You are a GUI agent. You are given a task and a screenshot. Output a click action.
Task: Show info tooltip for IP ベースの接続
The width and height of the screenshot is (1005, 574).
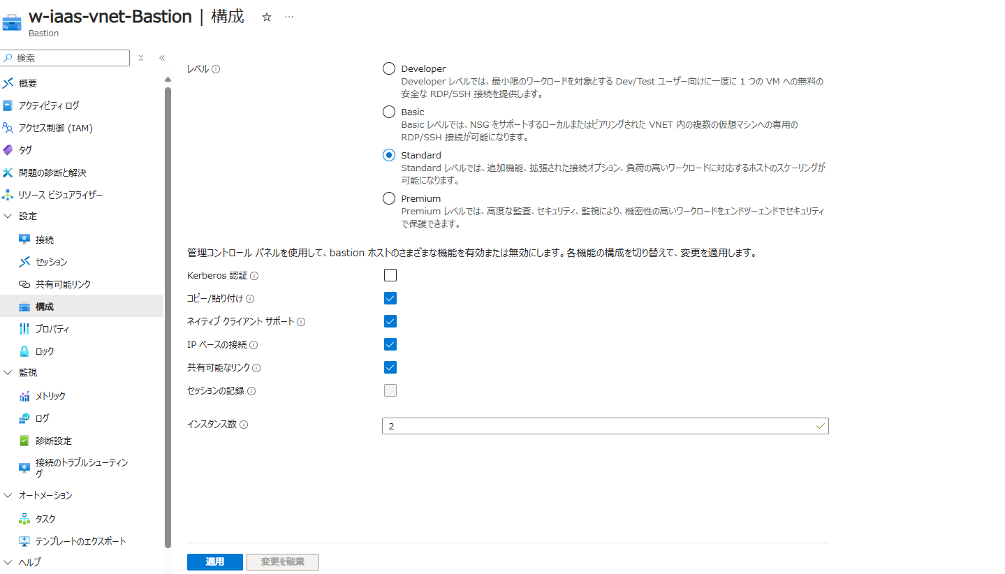(x=254, y=345)
